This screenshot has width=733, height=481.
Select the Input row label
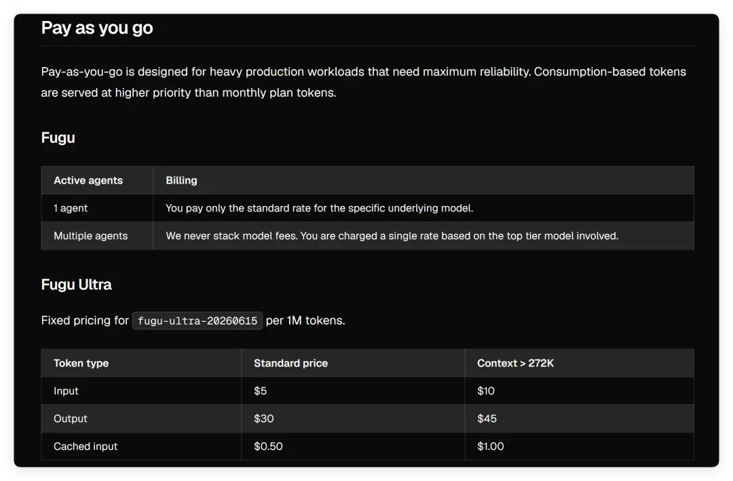click(66, 391)
